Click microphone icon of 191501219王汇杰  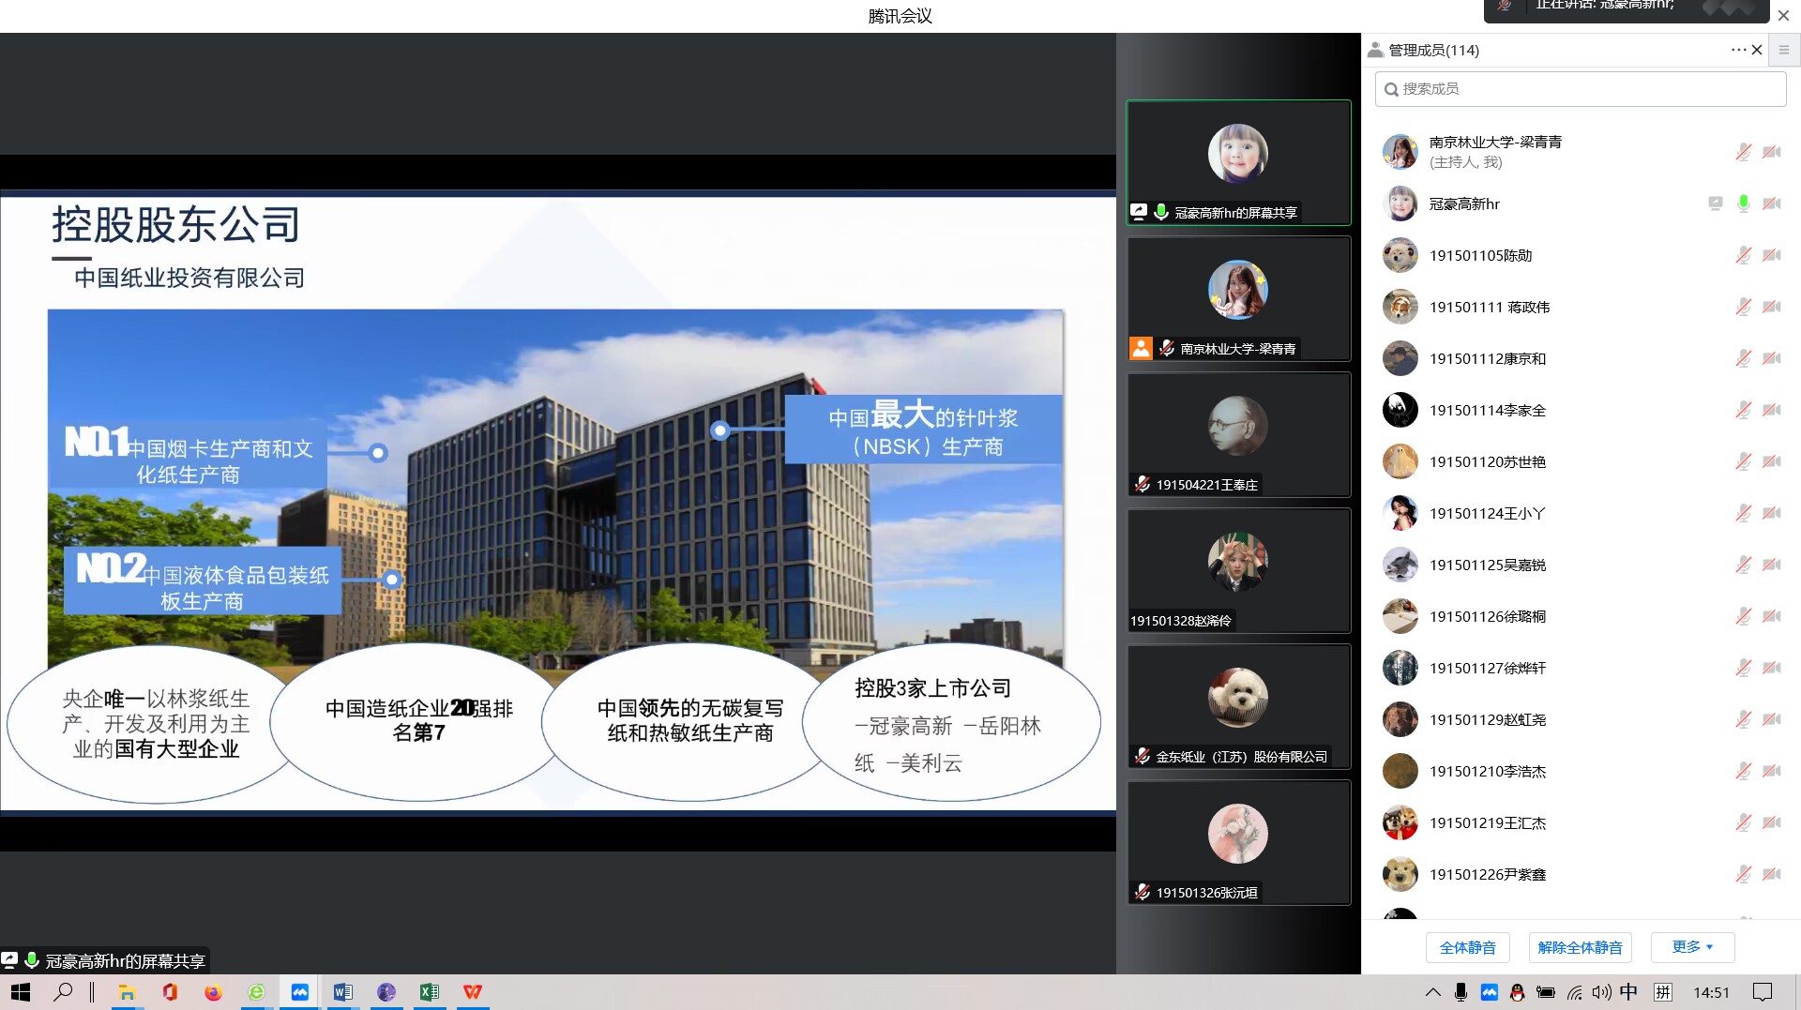point(1743,822)
